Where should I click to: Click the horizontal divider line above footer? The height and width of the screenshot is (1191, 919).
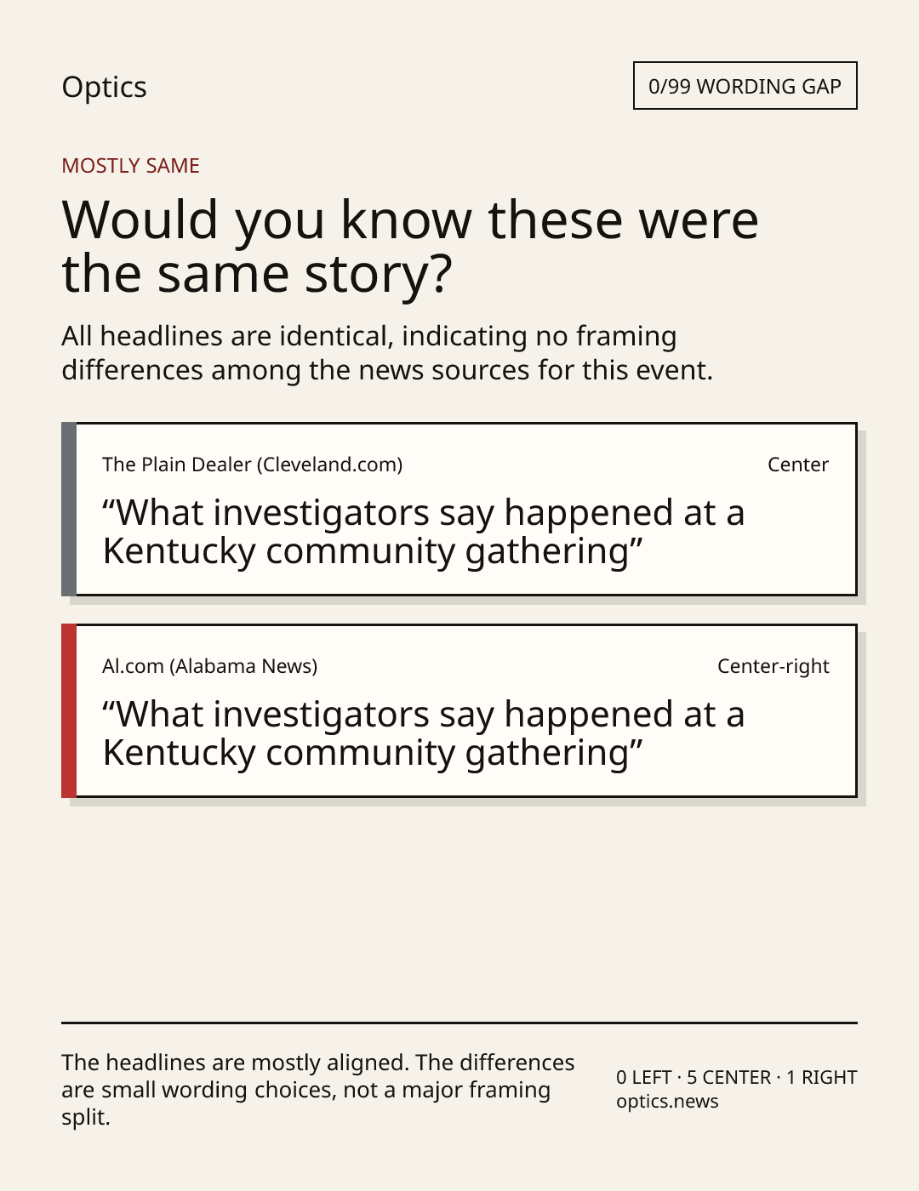(x=459, y=1023)
